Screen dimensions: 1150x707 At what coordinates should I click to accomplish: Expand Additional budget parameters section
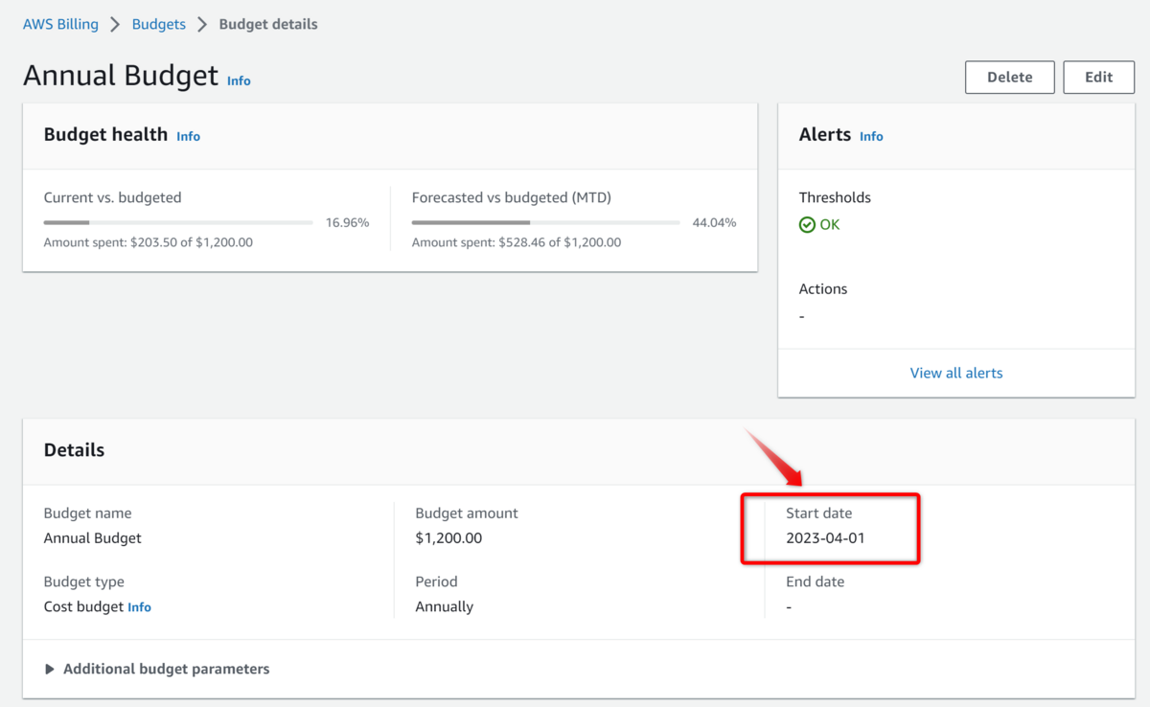coord(166,669)
